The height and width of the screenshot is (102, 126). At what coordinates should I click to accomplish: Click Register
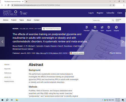coord(100,13)
